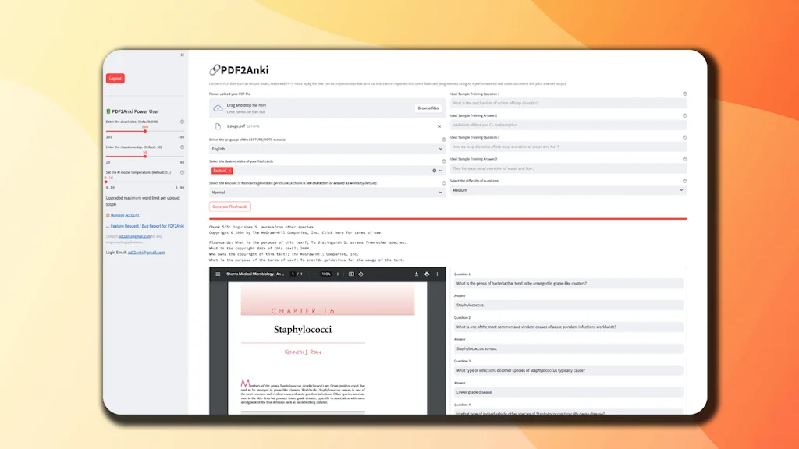Screen dimensions: 799x449
Task: Zoom in the PDF with plus icon
Action: click(337, 274)
